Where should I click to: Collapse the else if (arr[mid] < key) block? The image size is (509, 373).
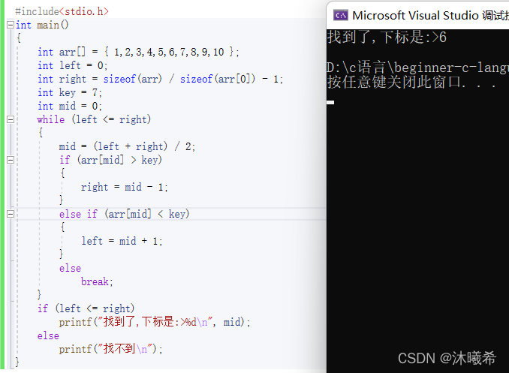(x=11, y=214)
